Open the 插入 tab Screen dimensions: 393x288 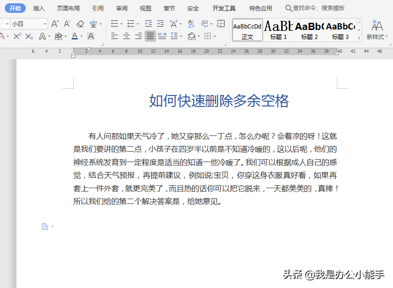pyautogui.click(x=39, y=8)
